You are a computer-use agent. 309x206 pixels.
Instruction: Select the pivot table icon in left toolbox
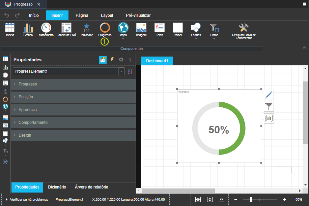pos(5,83)
